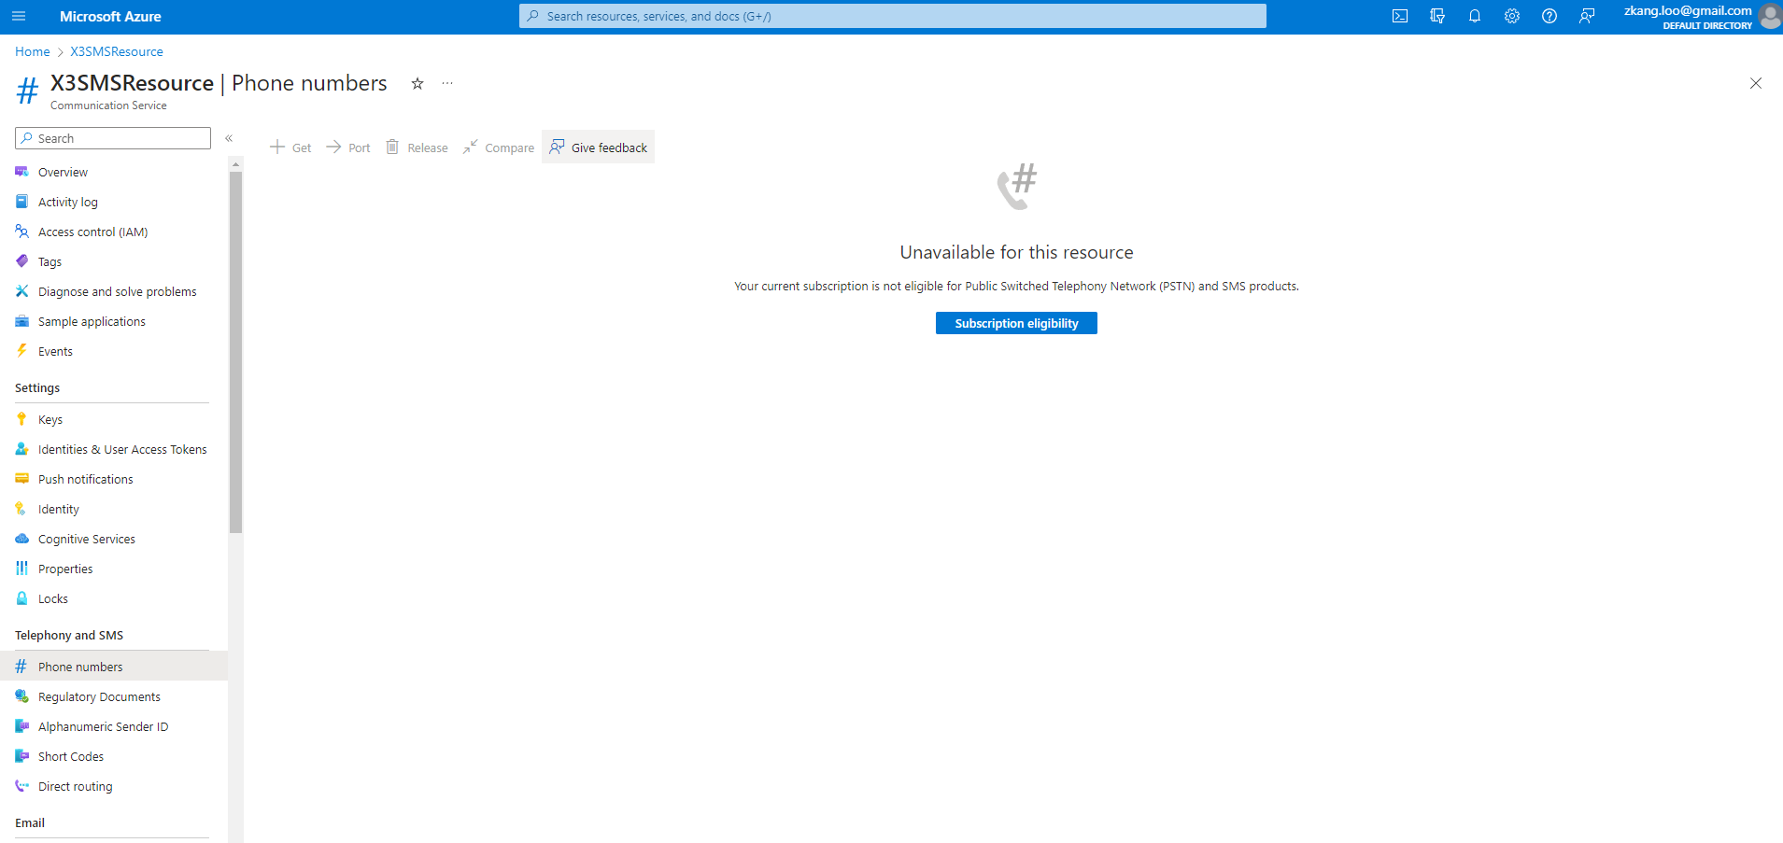The width and height of the screenshot is (1783, 843).
Task: Click the top bar Feedback icon
Action: pos(1587,16)
